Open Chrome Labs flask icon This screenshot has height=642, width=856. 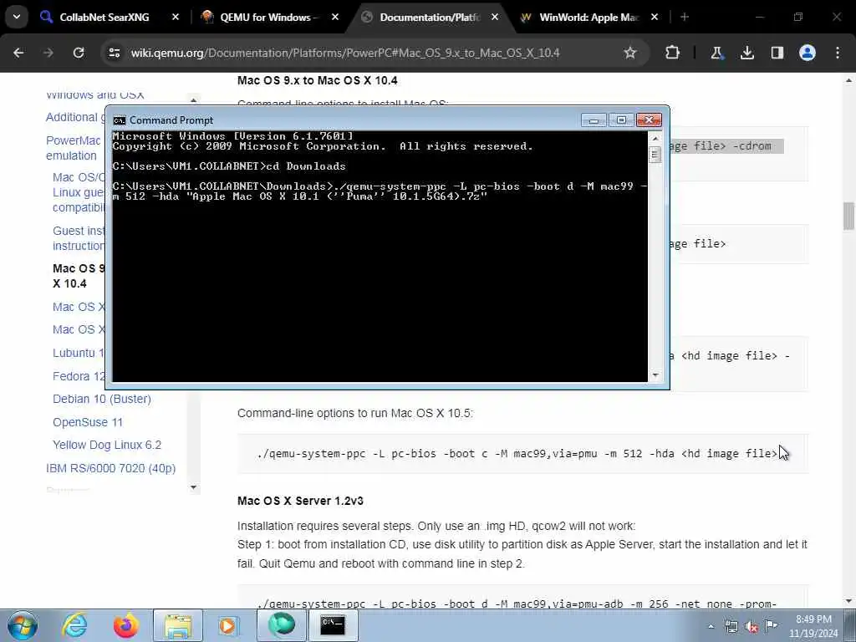point(716,53)
